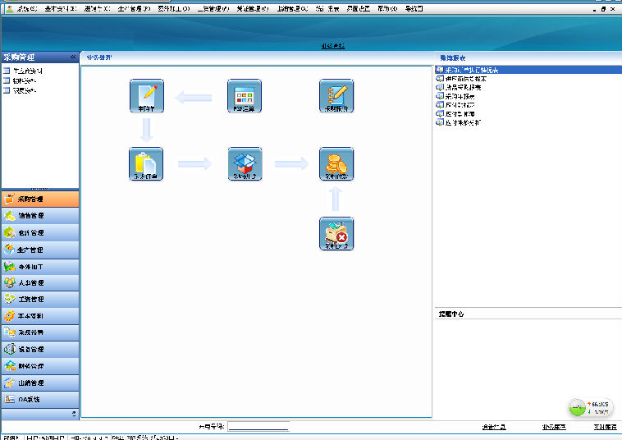Click the underlined link in the blue banner
Screen dimensions: 622x440
click(x=333, y=46)
